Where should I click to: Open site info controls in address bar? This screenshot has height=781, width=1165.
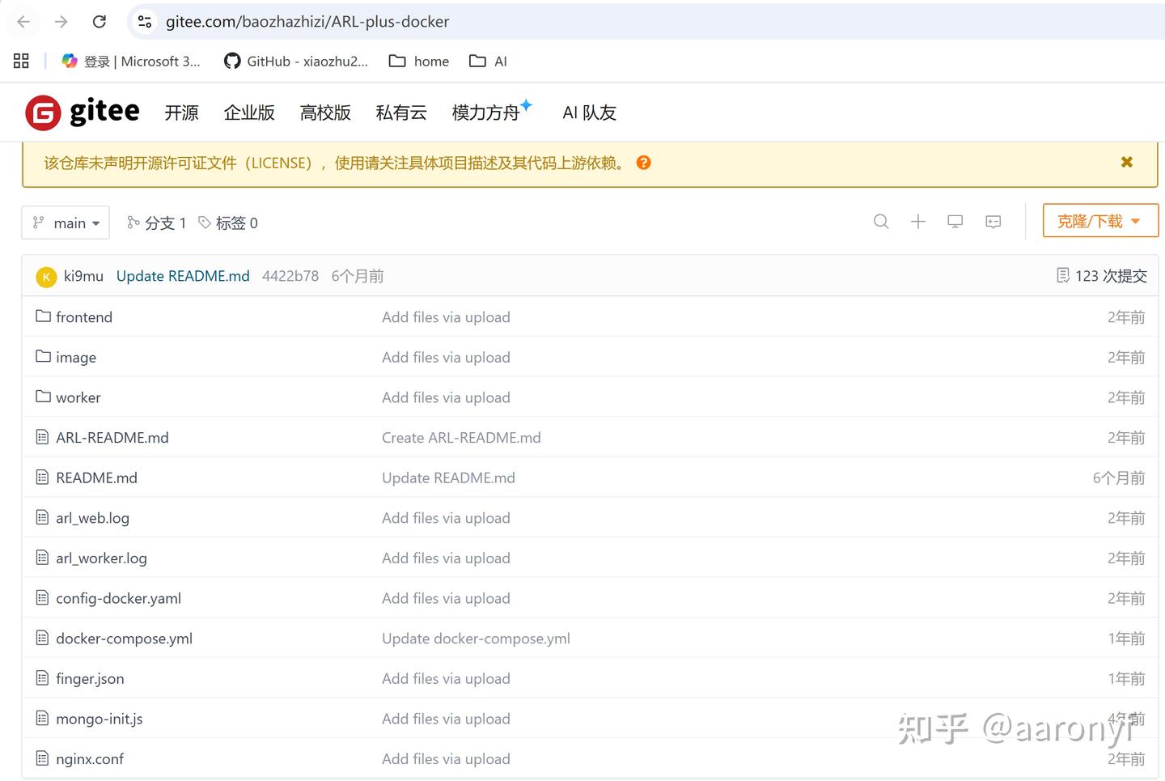[144, 21]
